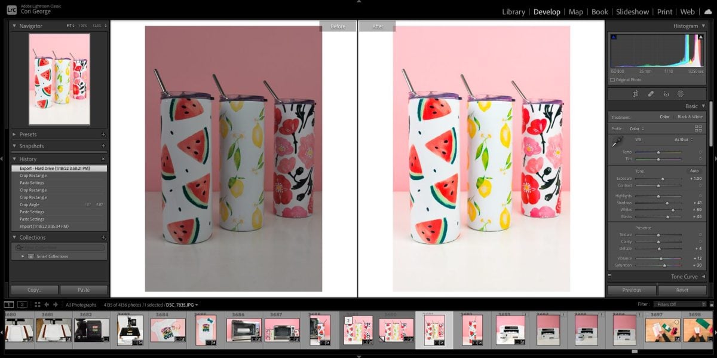Viewport: 717px width, 358px height.
Task: Select the Import history step
Action: pos(59,226)
